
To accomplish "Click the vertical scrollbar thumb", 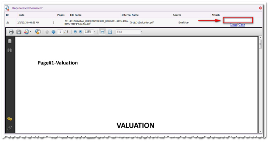I will (x=260, y=44).
